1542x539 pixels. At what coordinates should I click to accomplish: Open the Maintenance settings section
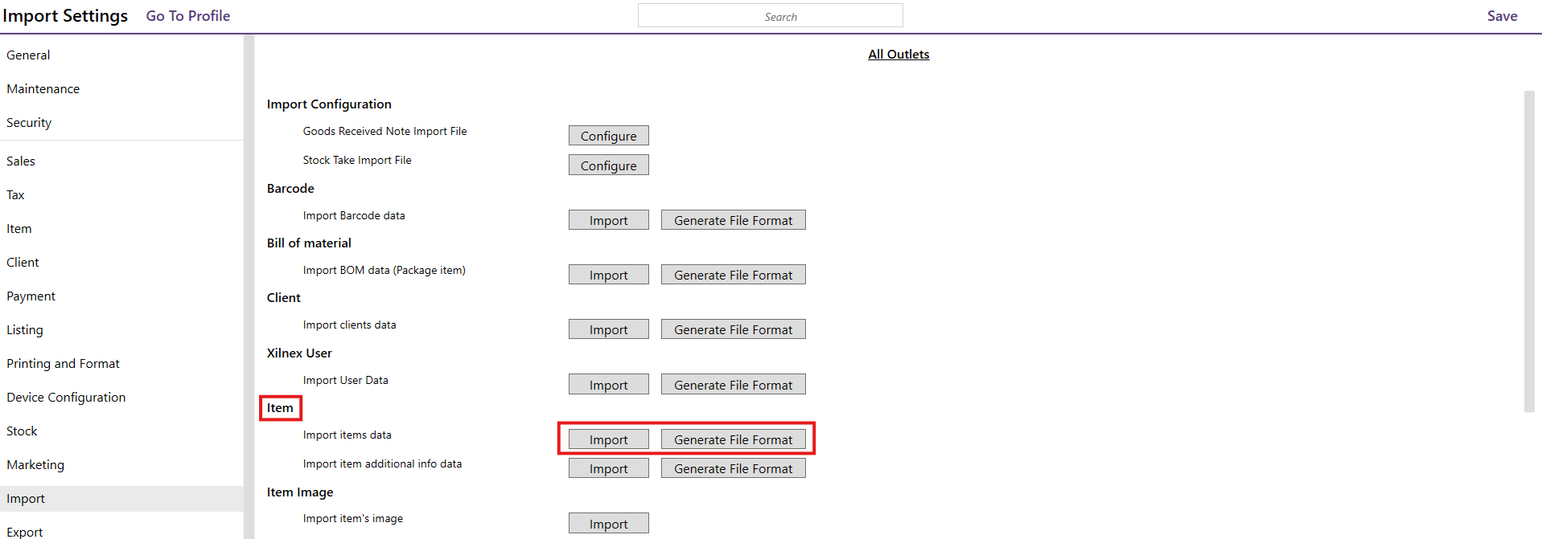coord(43,89)
